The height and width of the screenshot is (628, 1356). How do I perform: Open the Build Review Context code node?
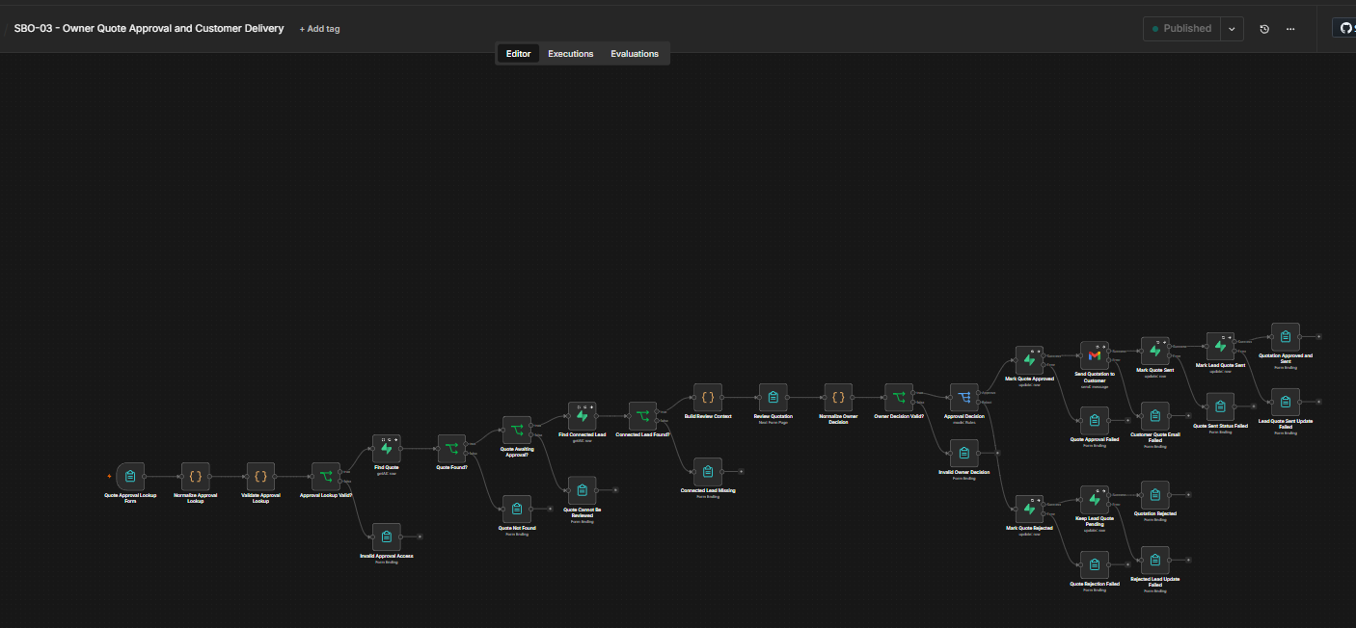[x=708, y=398]
